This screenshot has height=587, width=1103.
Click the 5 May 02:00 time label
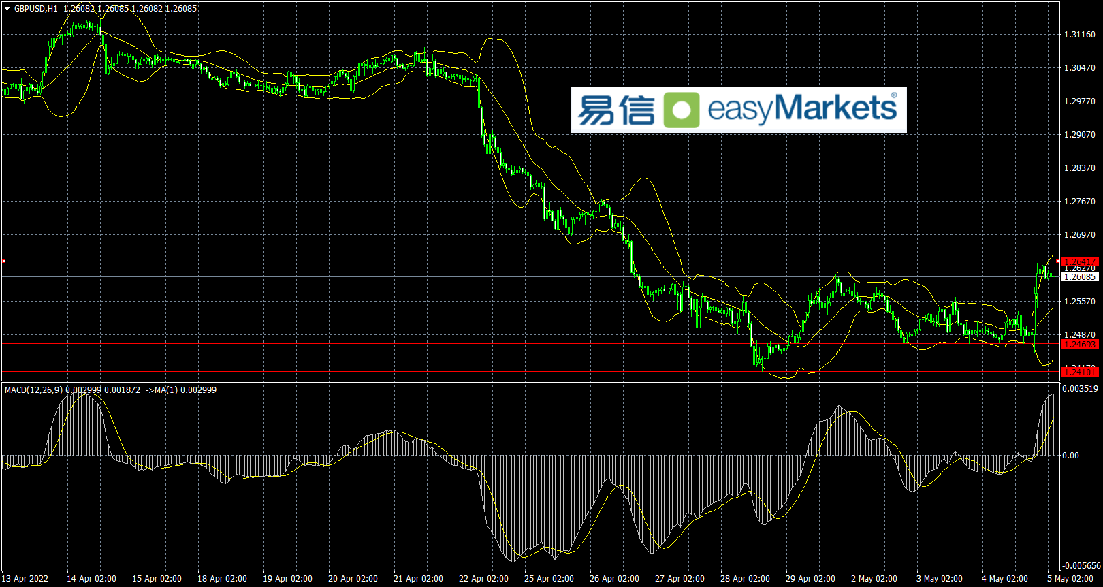(1070, 579)
